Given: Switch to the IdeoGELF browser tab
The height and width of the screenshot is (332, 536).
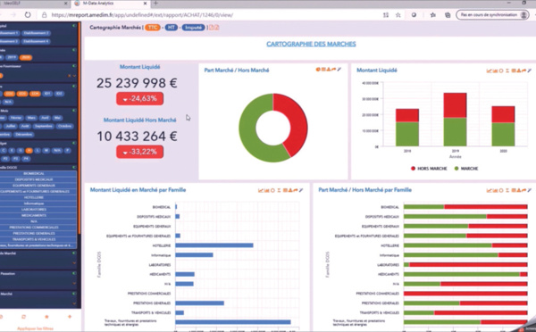Looking at the screenshot, I should coord(34,4).
